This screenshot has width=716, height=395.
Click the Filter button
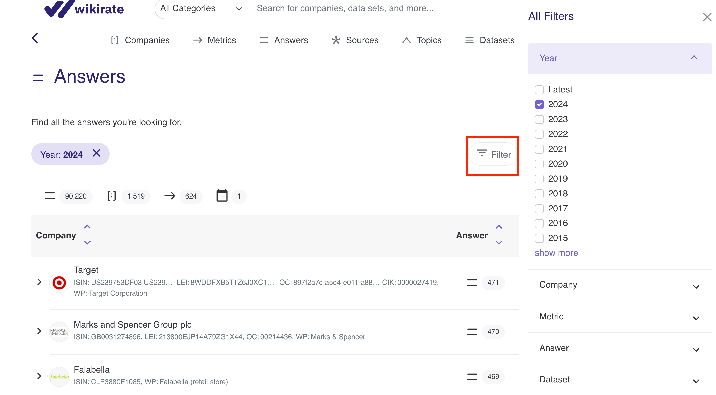click(x=493, y=154)
